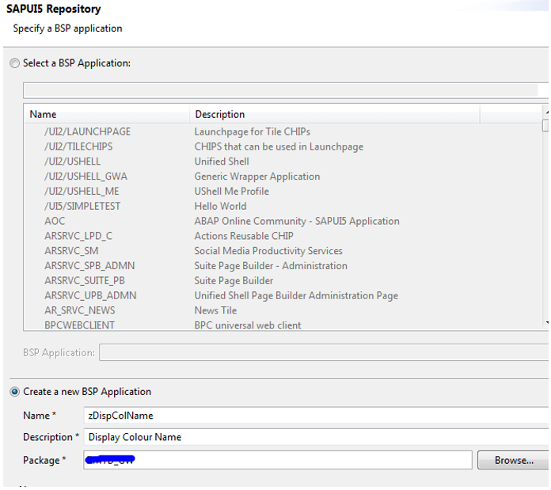Click 'Suite Page Builder - Administration' description
551x490 pixels.
pyautogui.click(x=271, y=266)
